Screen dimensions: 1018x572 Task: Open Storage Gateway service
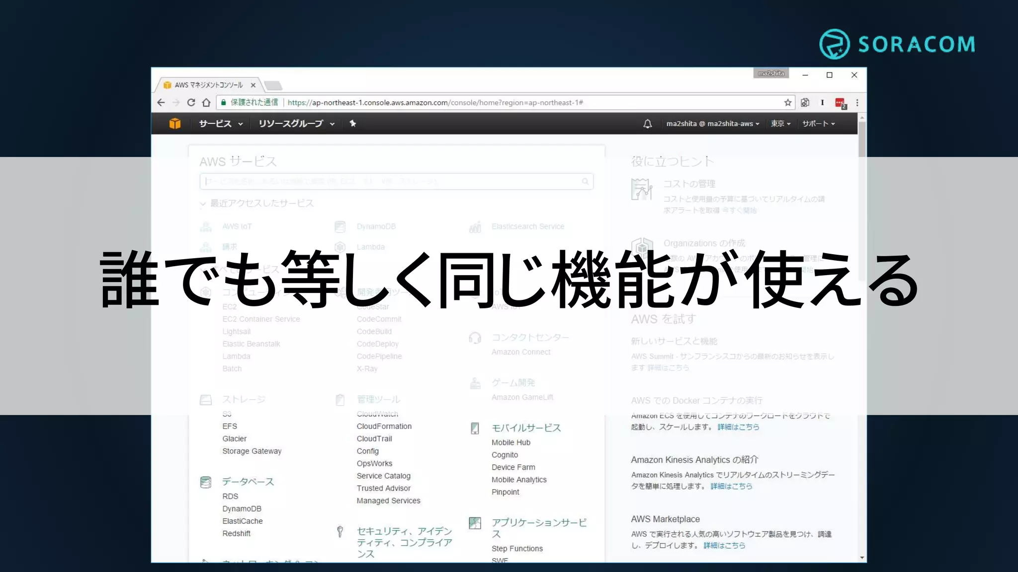point(252,451)
